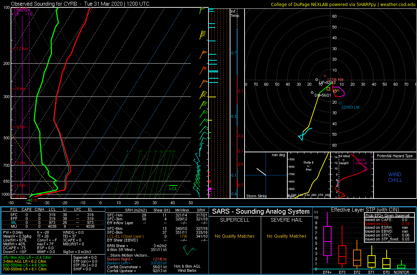Image resolution: width=417 pixels, height=275 pixels.
Task: Click the LCL-EL (Cloud Layer) row
Action: [x=158, y=236]
